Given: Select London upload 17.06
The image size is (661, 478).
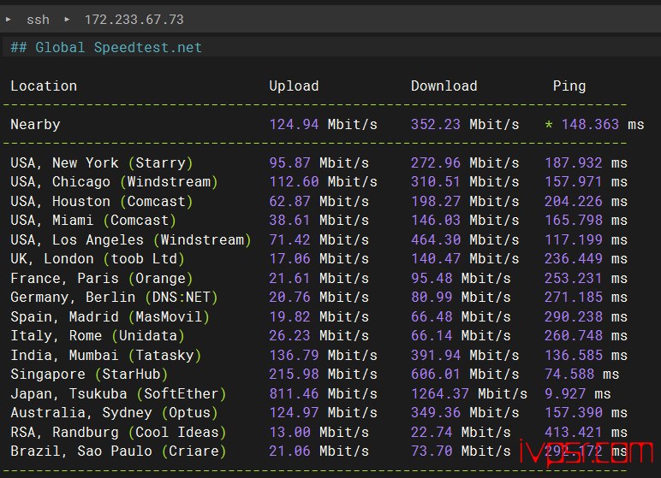Looking at the screenshot, I should click(289, 258).
